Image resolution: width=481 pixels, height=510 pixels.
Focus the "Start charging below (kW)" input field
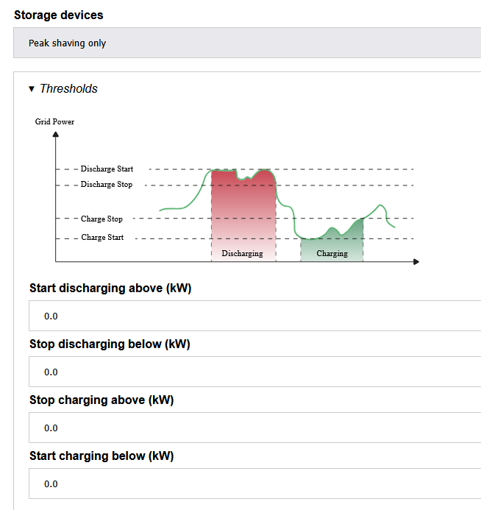coord(254,484)
